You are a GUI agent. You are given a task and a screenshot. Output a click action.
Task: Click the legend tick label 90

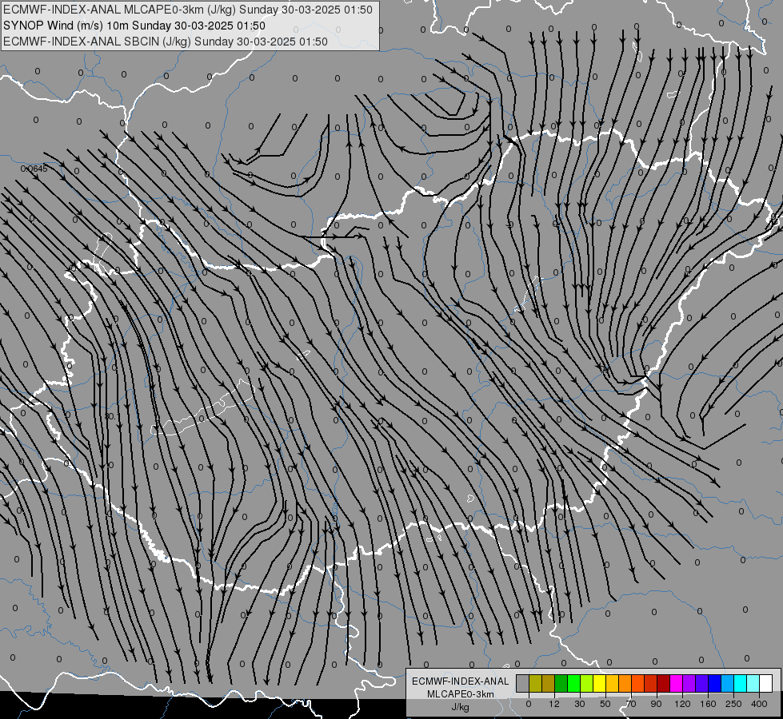(x=656, y=704)
